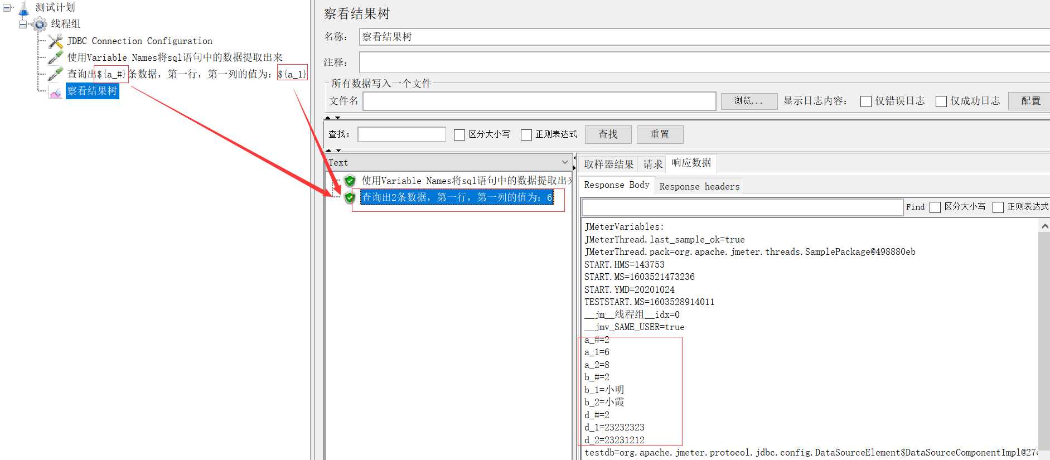Screen dimensions: 1050x460
Task: Click the 配置 button
Action: point(1030,101)
